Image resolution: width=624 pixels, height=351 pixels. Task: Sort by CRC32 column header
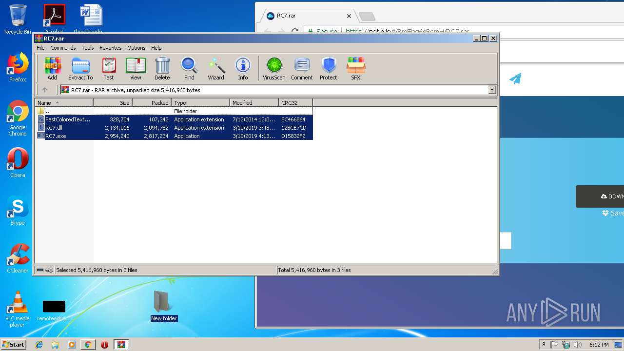295,102
